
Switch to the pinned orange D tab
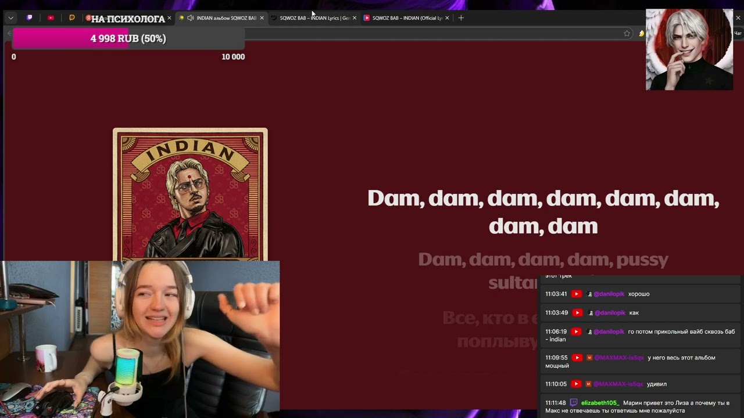71,18
